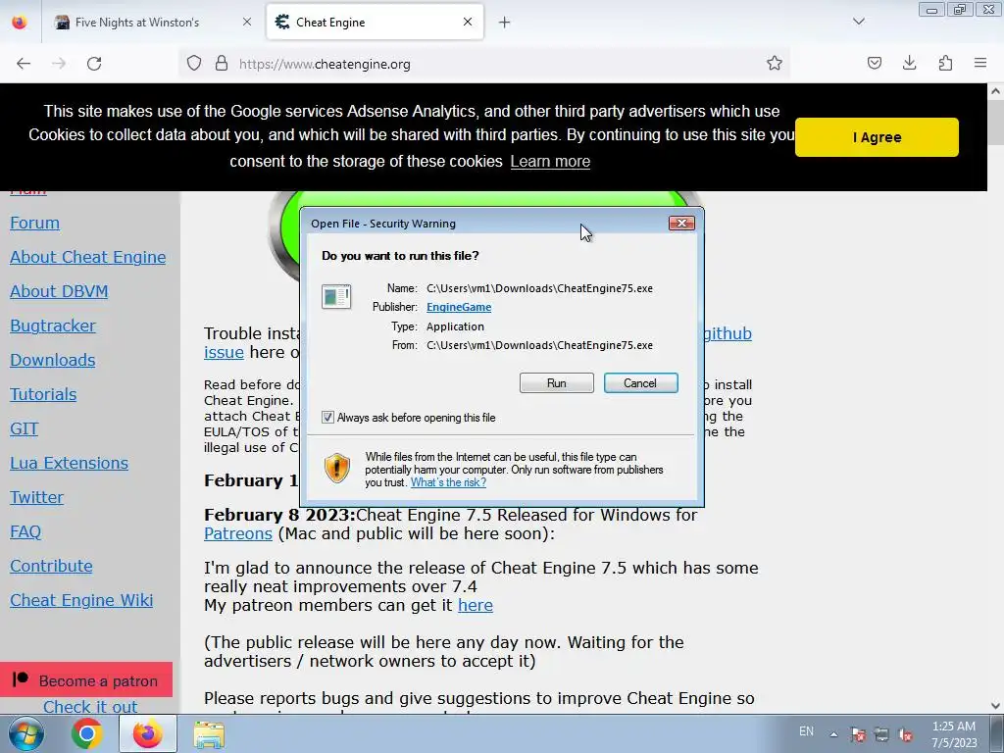Screen dimensions: 1004x753
Task: Click the security shield warning icon
Action: 337,468
